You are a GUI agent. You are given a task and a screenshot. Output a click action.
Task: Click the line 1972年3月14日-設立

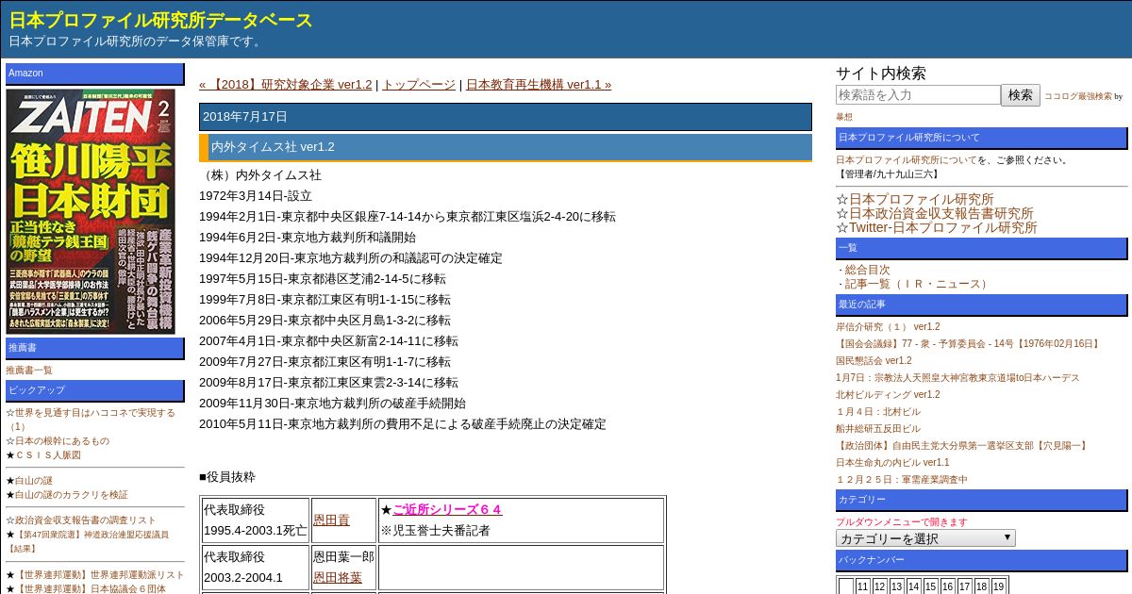(x=256, y=196)
